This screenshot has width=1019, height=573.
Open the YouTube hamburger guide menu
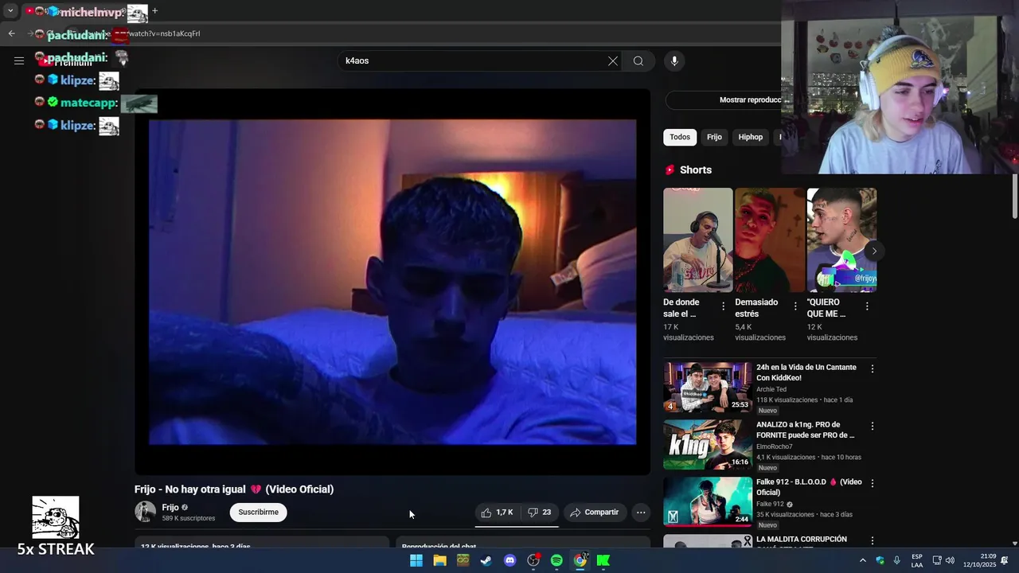point(19,60)
